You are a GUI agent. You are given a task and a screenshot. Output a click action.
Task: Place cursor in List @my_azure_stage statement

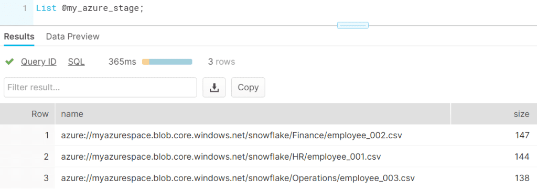(90, 8)
